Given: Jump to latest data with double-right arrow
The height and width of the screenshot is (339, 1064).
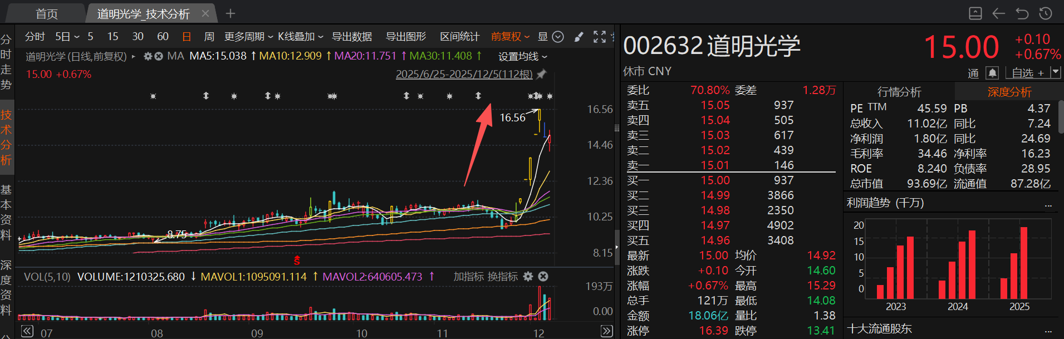Looking at the screenshot, I should [607, 332].
